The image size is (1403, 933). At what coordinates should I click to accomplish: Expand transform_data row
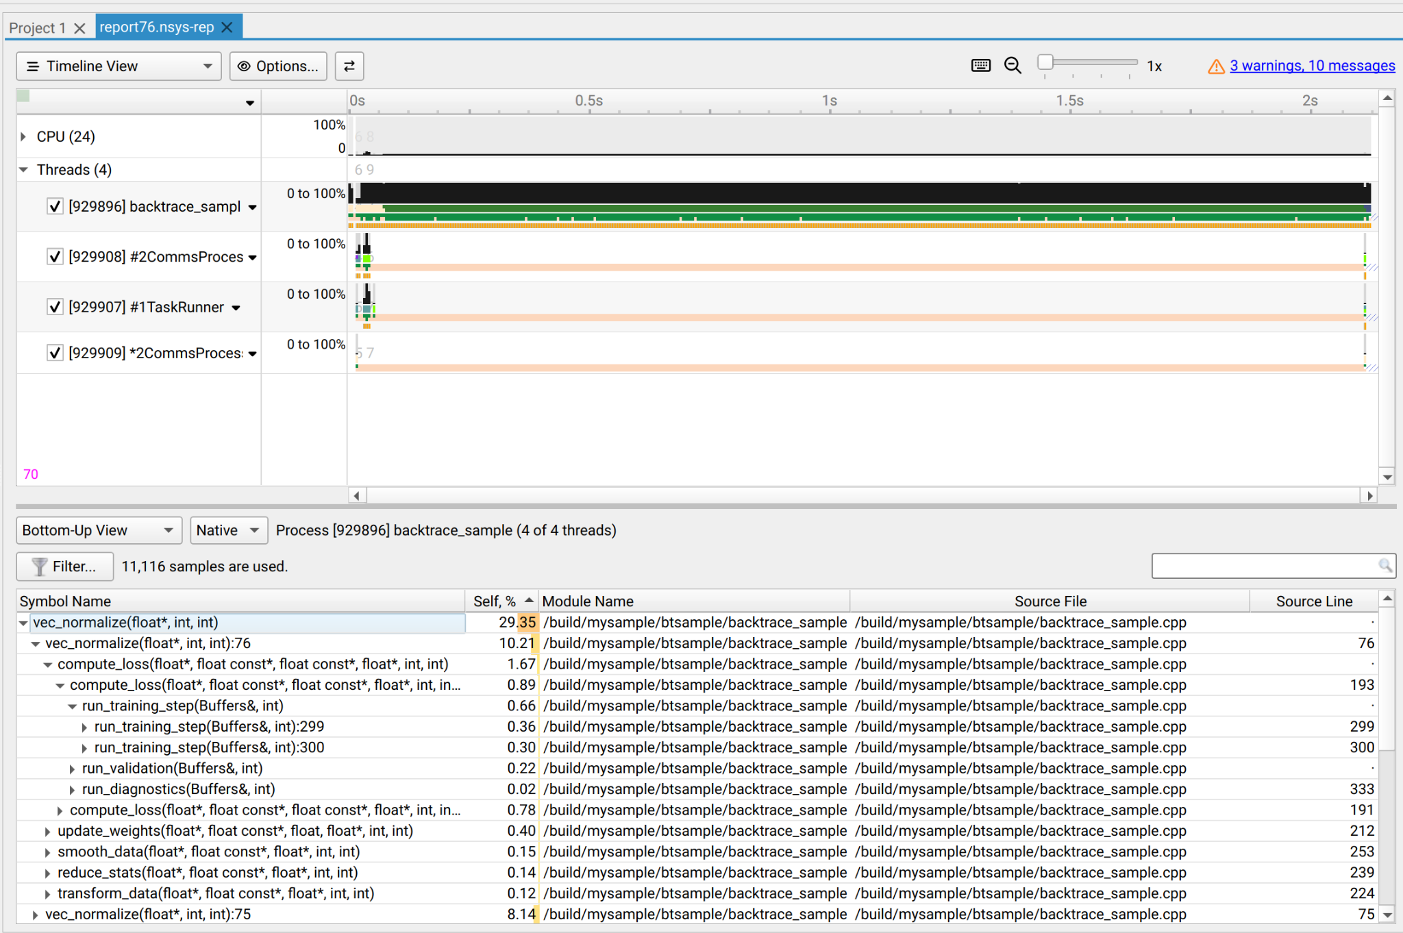click(x=47, y=894)
